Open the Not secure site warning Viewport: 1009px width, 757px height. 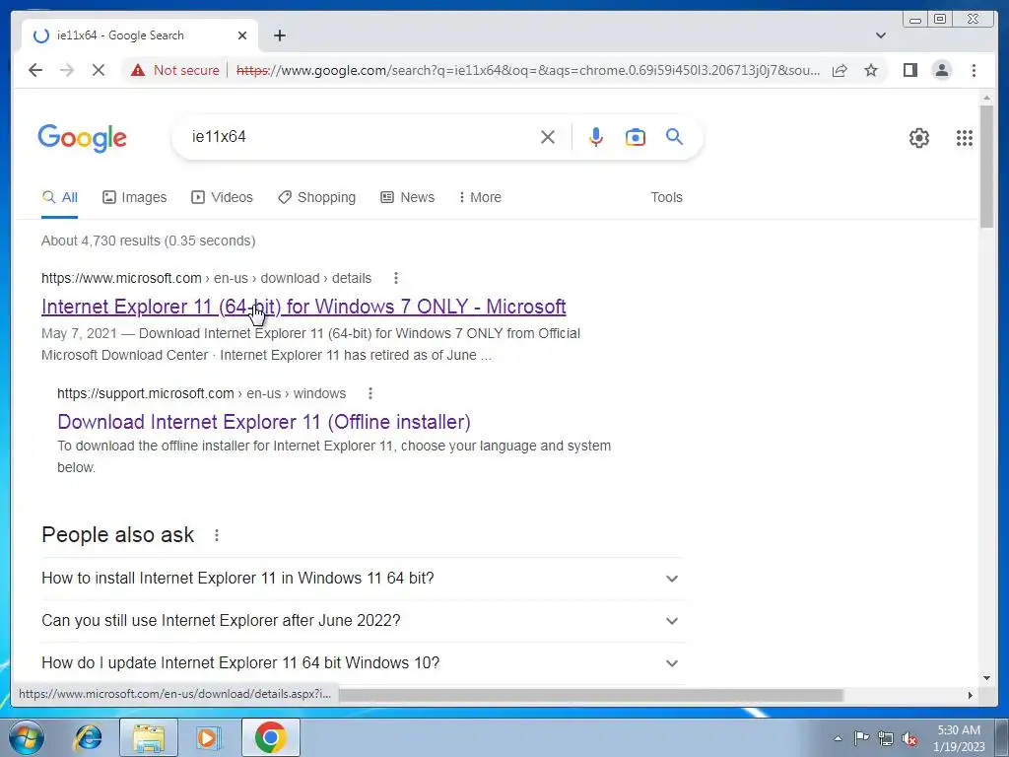coord(175,70)
